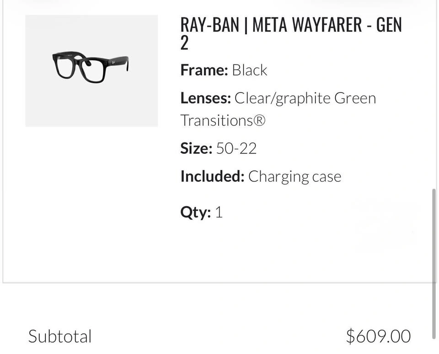Click the "Qty:" label
The width and height of the screenshot is (439, 354).
195,212
